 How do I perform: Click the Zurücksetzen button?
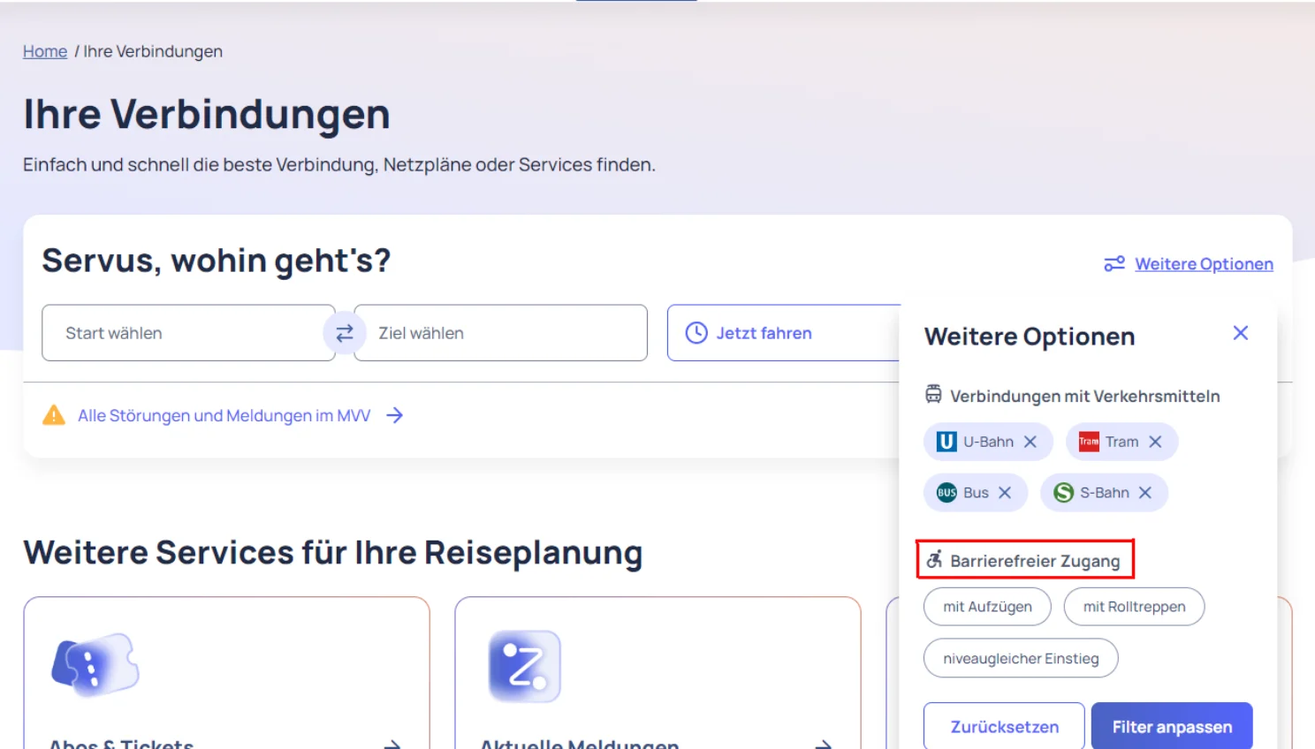(x=1004, y=726)
